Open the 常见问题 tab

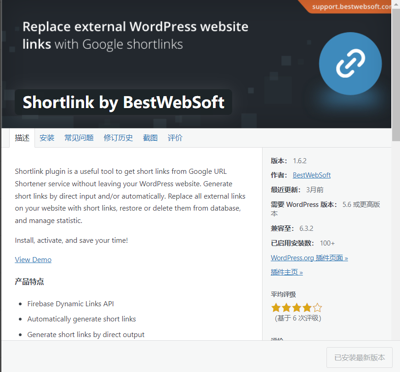[x=79, y=138]
